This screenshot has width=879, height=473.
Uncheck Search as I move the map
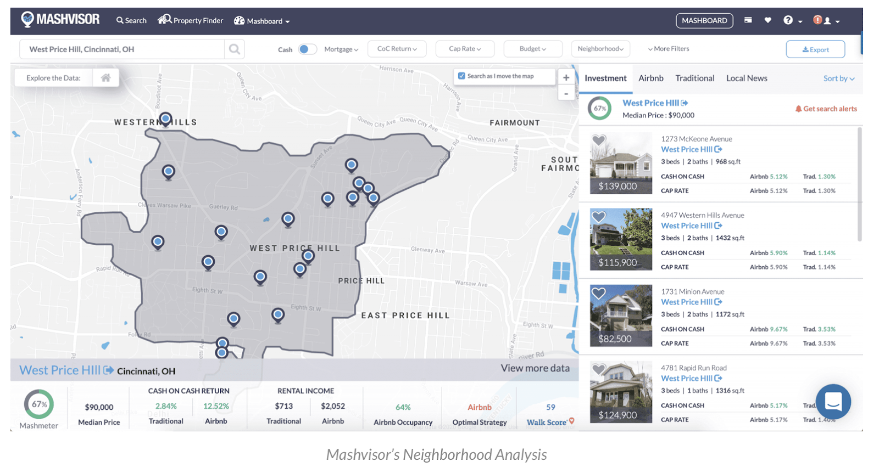[x=462, y=76]
